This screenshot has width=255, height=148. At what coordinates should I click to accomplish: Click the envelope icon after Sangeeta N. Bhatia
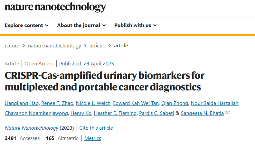[228, 112]
